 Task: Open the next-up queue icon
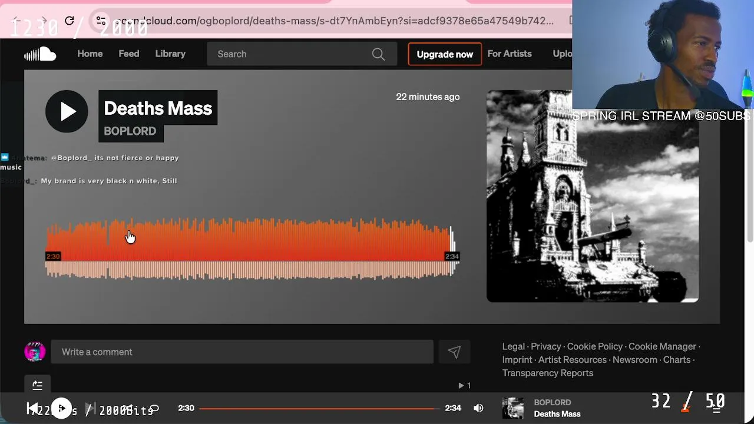(717, 408)
